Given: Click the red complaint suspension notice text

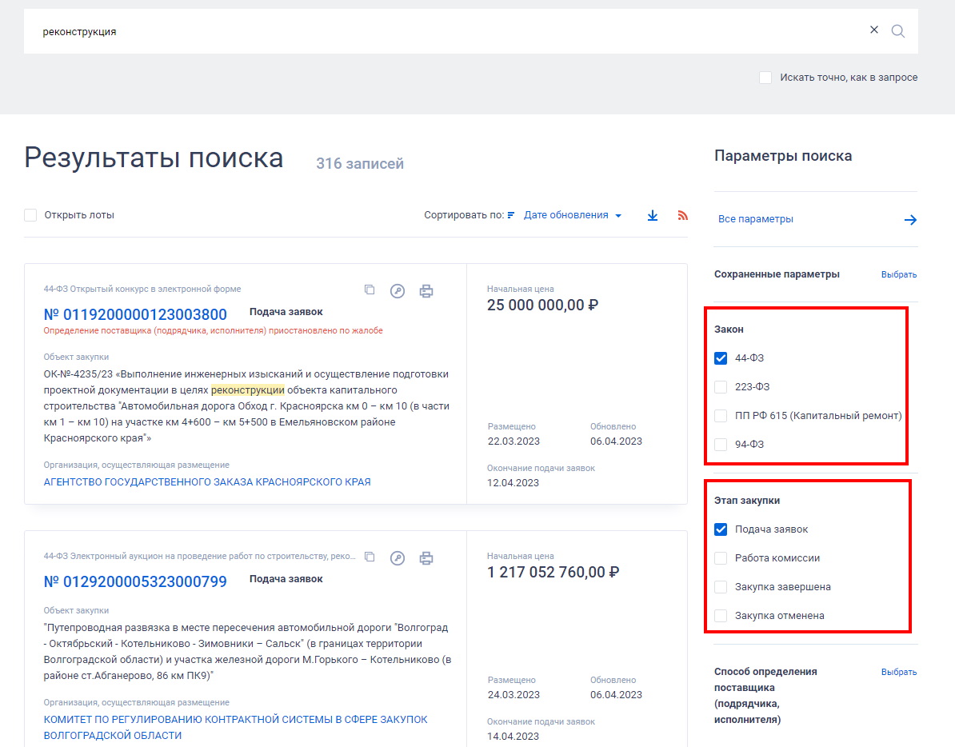Looking at the screenshot, I should pos(214,330).
